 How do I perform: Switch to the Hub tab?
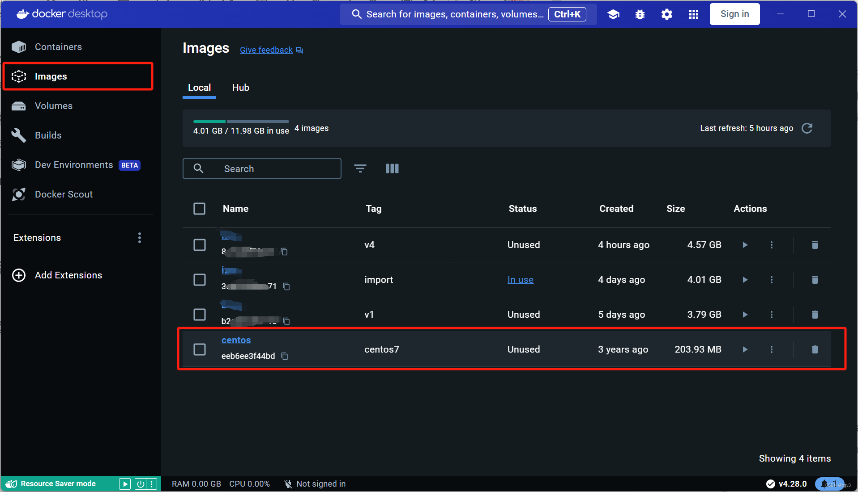[240, 88]
